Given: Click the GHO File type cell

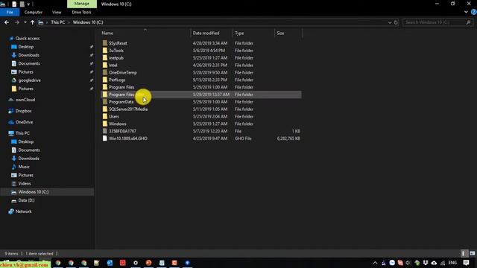Looking at the screenshot, I should point(243,138).
